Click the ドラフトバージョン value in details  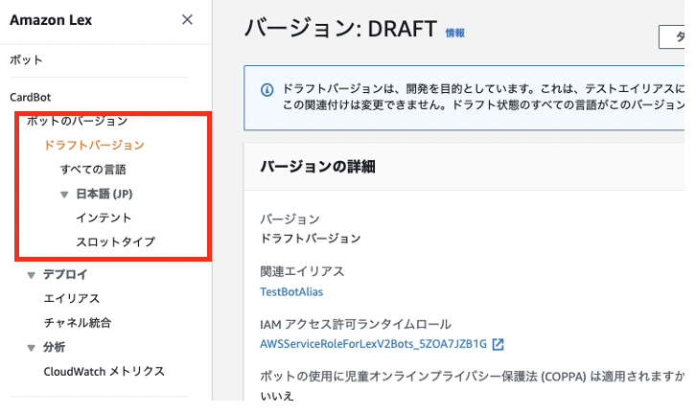coord(311,239)
